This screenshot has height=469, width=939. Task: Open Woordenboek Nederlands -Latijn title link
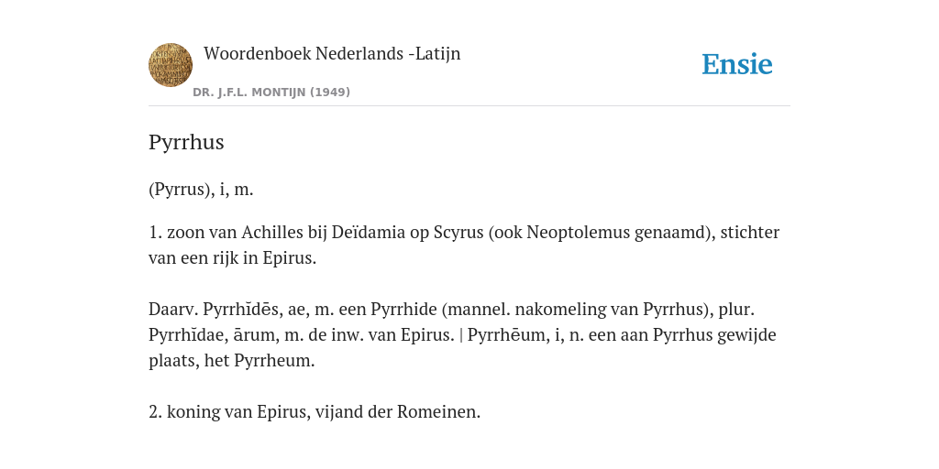(x=332, y=53)
